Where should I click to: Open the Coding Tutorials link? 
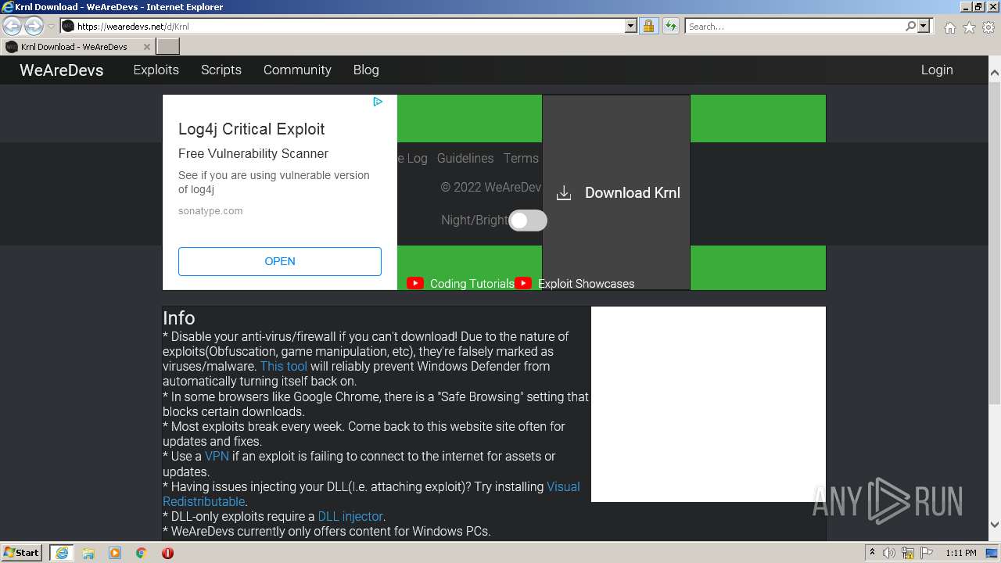coord(472,284)
